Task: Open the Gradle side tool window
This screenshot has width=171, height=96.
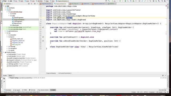Action: point(168,6)
